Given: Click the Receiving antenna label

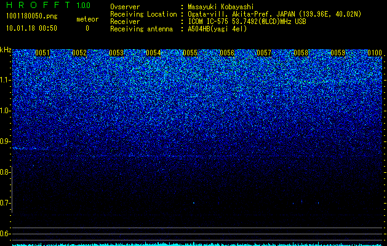Looking at the screenshot, I should coord(142,29).
